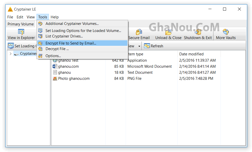252x152 pixels.
Task: Click the Unload & Close folder icon
Action: 168,32
